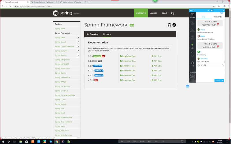231x144 pixels.
Task: Click the API Doc for 5.0.10 snapshot
Action: tap(157, 71)
